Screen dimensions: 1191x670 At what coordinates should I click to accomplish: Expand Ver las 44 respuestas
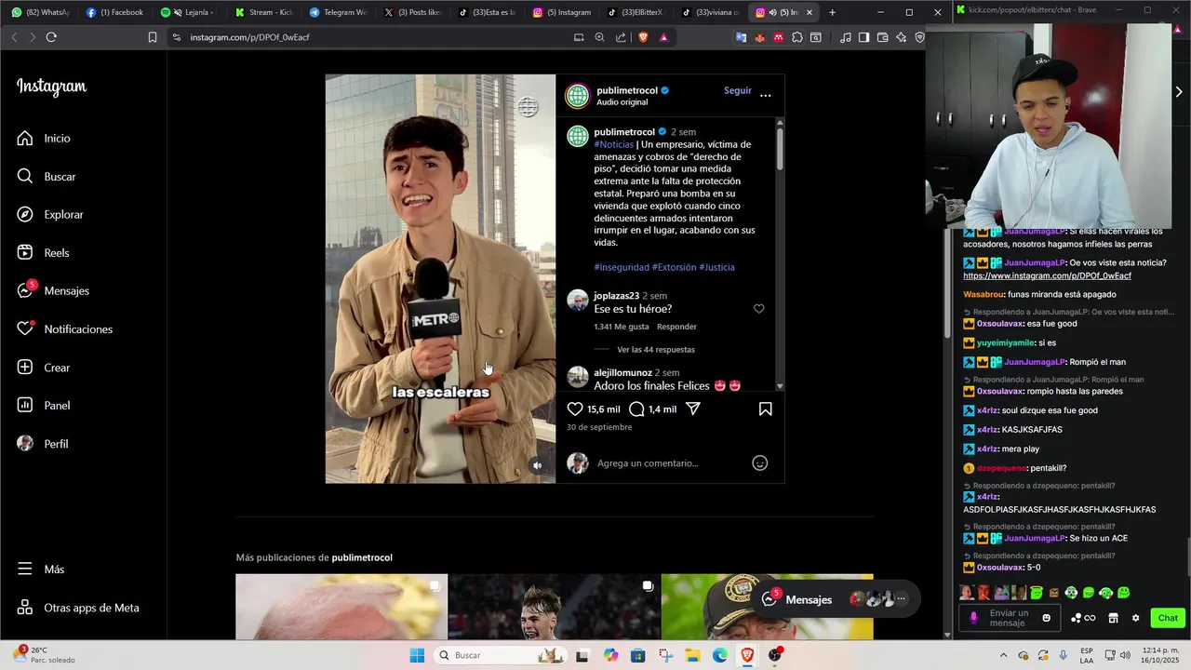(656, 350)
